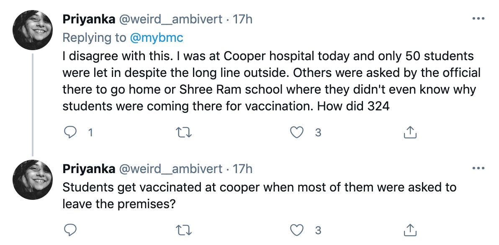Open the second tweet's text body

tap(260, 195)
